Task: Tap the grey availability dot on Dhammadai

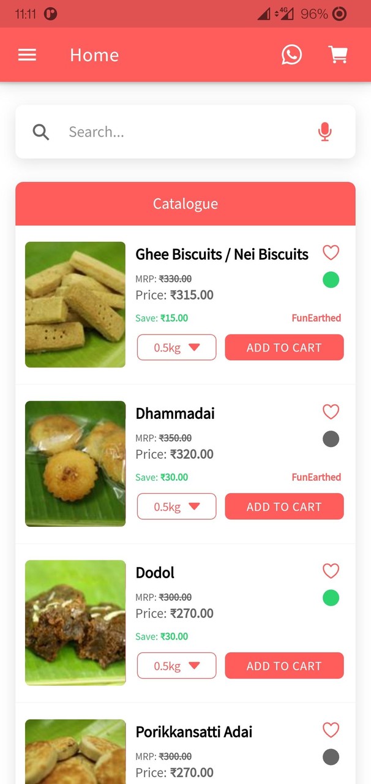Action: pyautogui.click(x=331, y=439)
